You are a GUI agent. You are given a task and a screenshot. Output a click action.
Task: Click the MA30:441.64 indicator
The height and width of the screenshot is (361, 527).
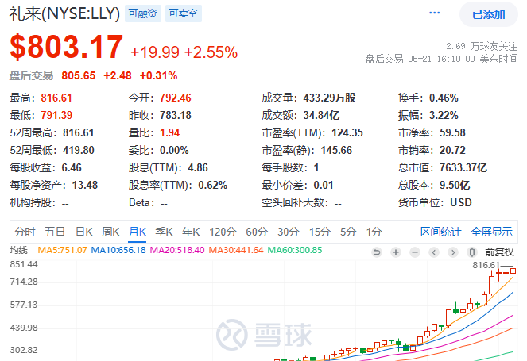[x=236, y=250]
